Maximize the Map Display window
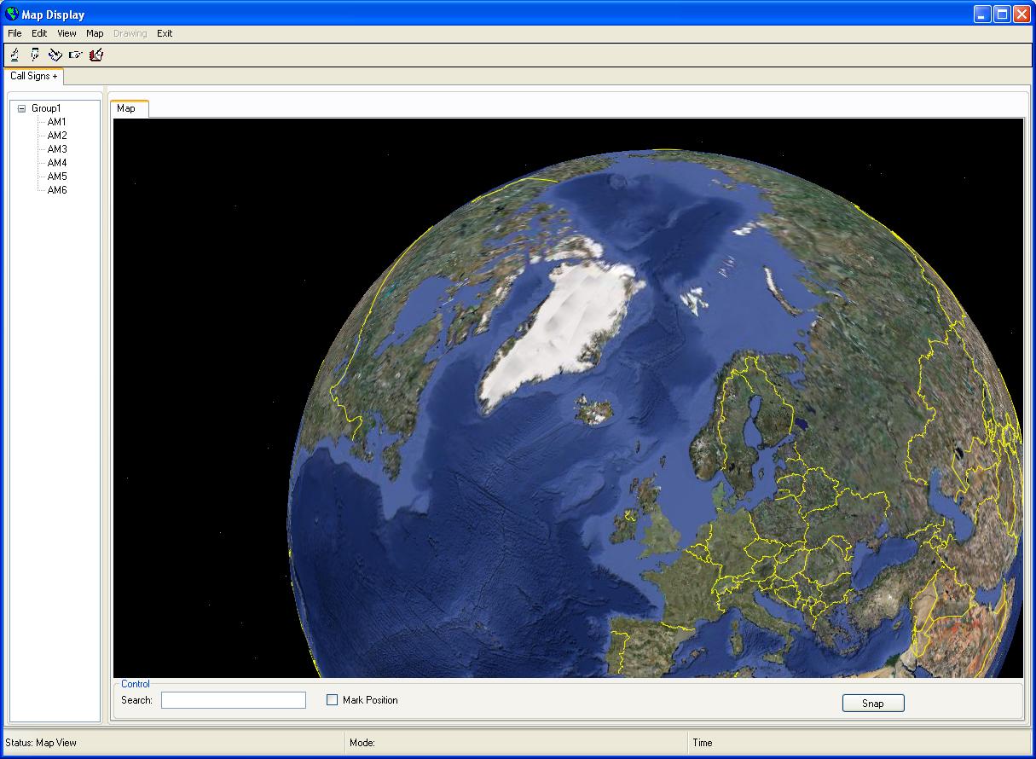This screenshot has height=759, width=1036. point(1003,14)
